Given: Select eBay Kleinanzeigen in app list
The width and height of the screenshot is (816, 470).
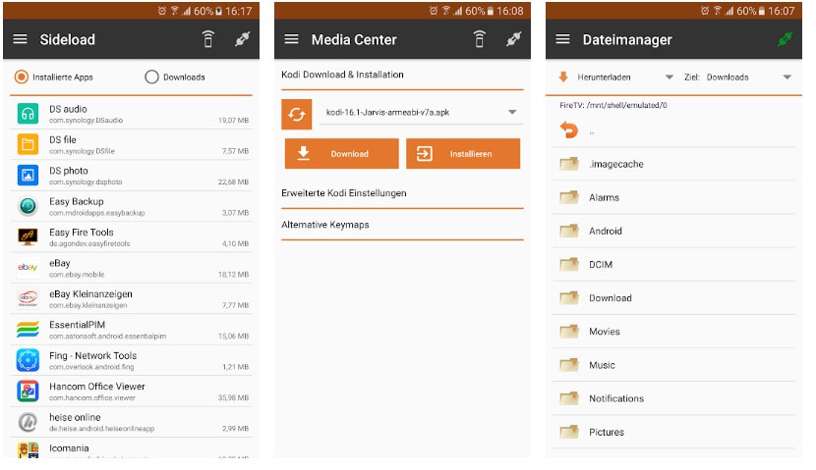Looking at the screenshot, I should tap(131, 299).
